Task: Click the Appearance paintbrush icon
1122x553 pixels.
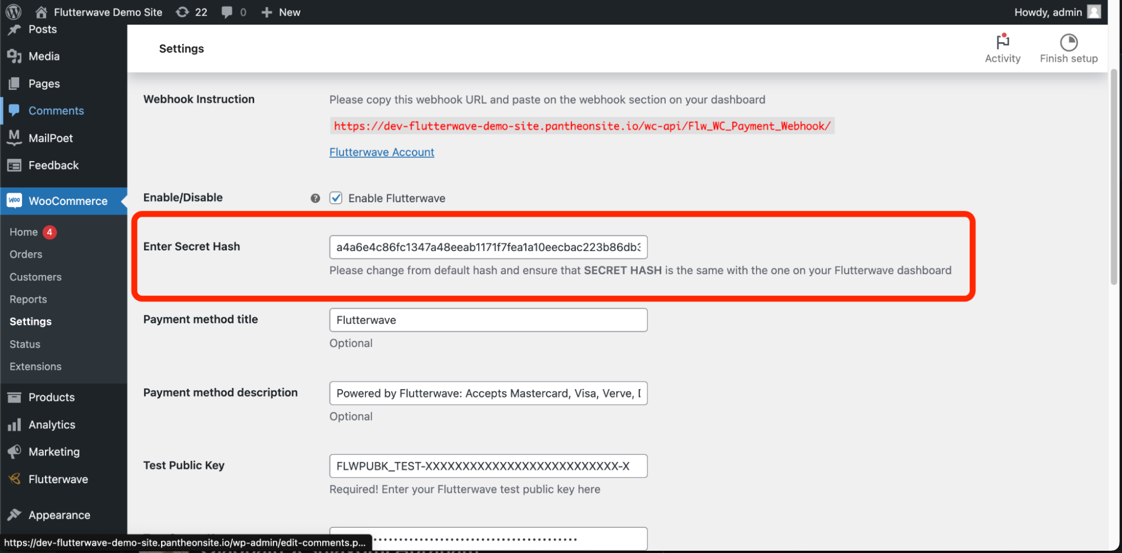Action: pyautogui.click(x=14, y=515)
